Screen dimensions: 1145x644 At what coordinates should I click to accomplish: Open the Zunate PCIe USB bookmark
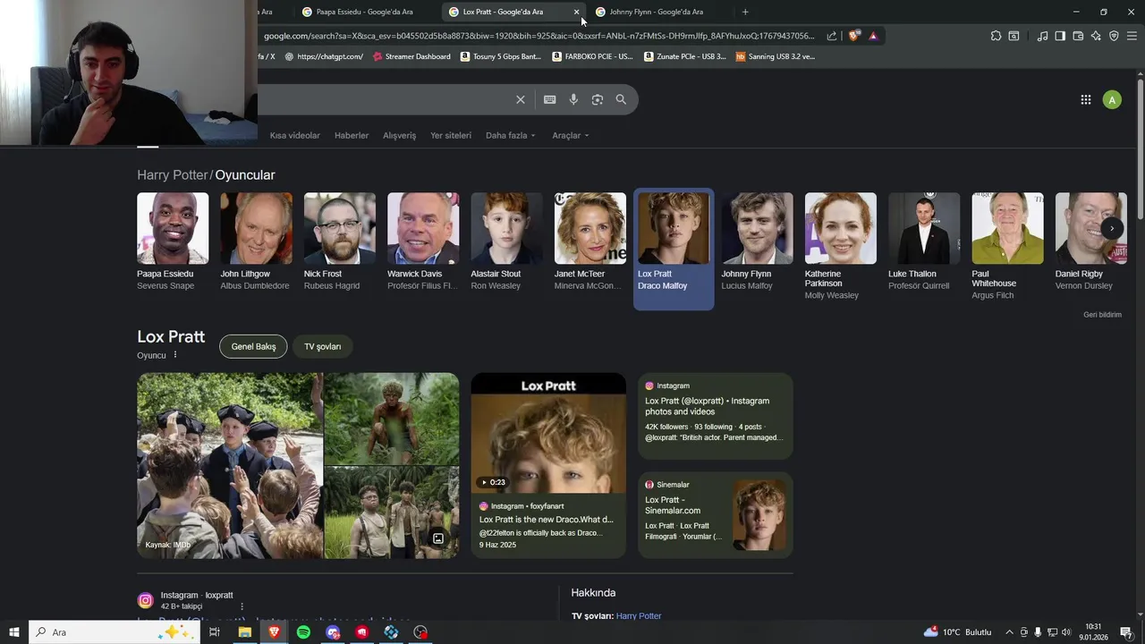(686, 56)
